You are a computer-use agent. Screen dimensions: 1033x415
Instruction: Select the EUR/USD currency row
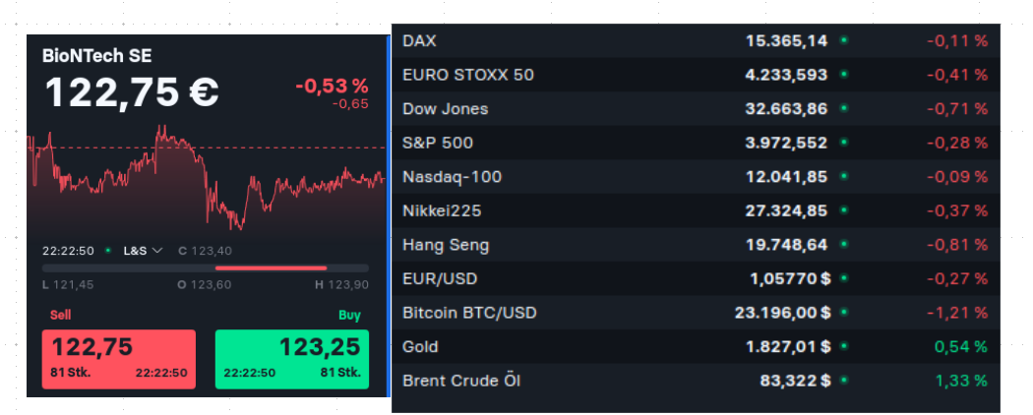point(695,278)
